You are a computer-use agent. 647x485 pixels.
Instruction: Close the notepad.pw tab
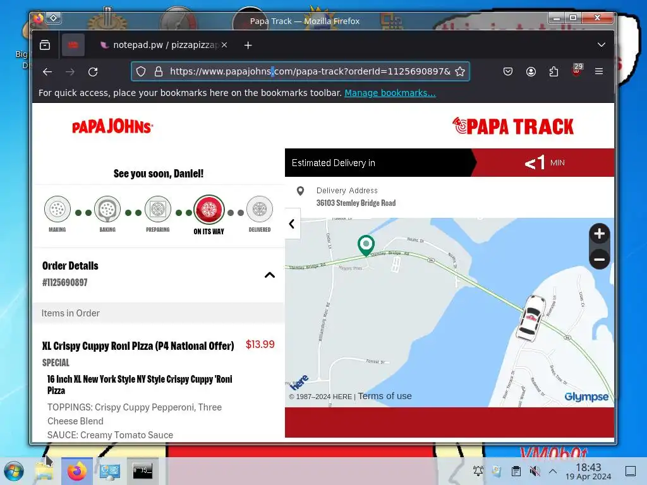coord(224,45)
